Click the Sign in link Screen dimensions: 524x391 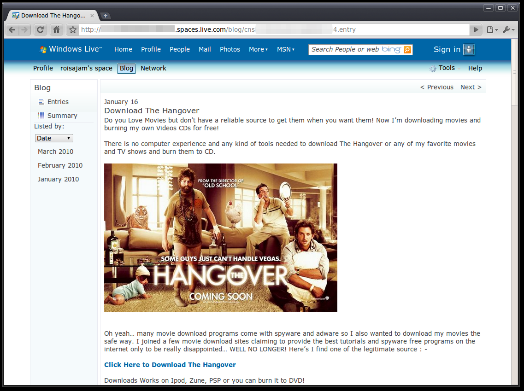[447, 49]
